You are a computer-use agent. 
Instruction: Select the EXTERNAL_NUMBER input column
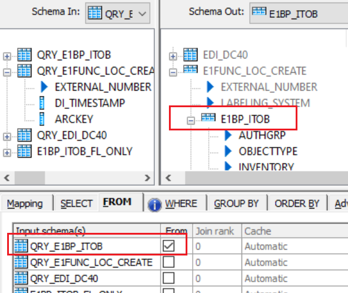(x=103, y=87)
